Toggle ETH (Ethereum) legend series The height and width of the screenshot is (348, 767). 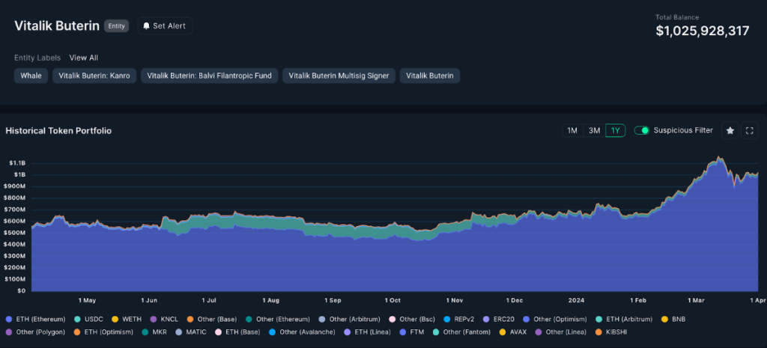(35, 319)
